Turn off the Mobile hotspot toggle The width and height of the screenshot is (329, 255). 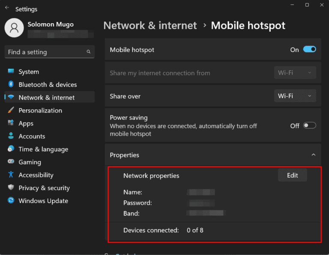coord(309,49)
